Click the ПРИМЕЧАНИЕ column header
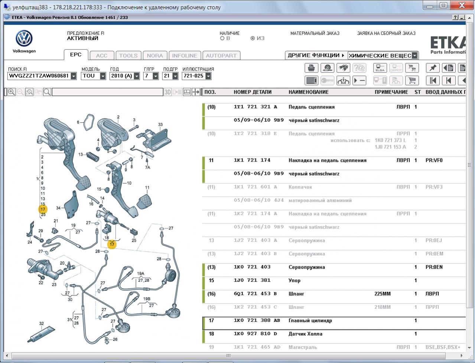Image resolution: width=475 pixels, height=363 pixels. (391, 92)
